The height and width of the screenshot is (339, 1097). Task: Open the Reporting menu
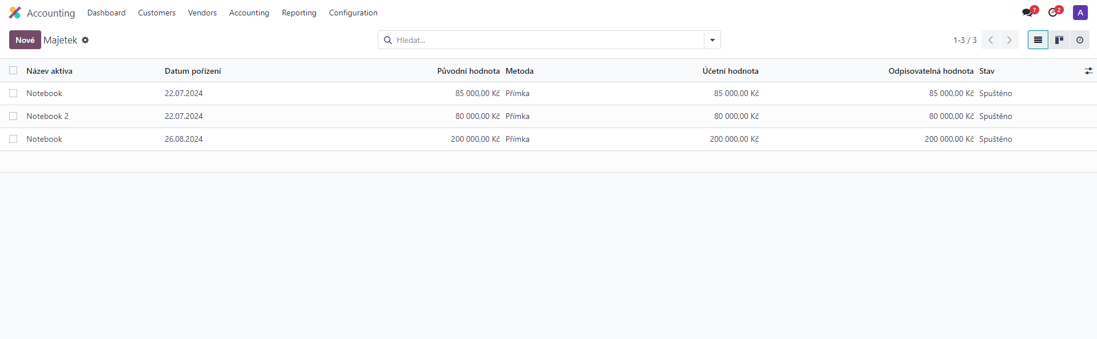pyautogui.click(x=299, y=13)
